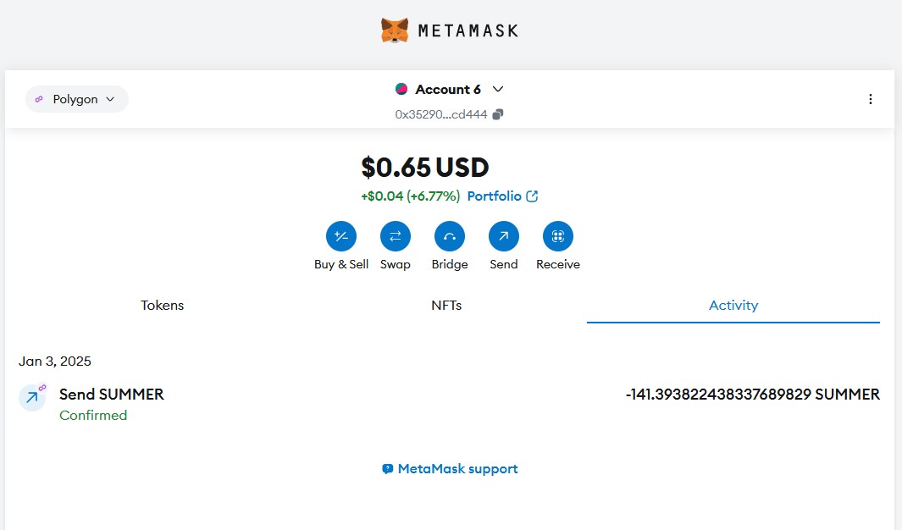902x530 pixels.
Task: Open the three-dot account options menu
Action: (x=870, y=99)
